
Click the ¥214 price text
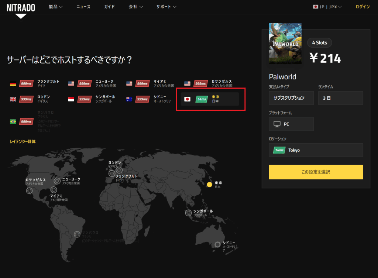[325, 58]
